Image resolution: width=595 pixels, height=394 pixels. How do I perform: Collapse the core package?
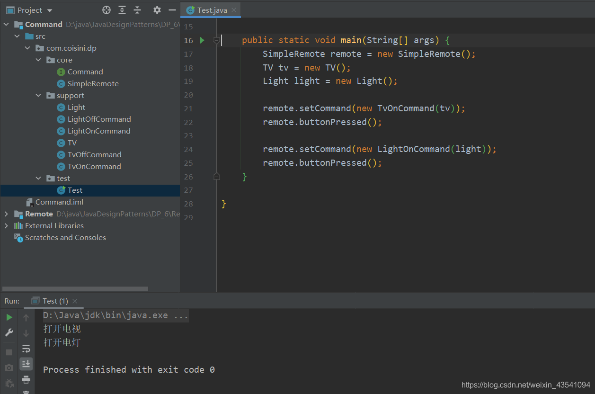[x=38, y=60]
